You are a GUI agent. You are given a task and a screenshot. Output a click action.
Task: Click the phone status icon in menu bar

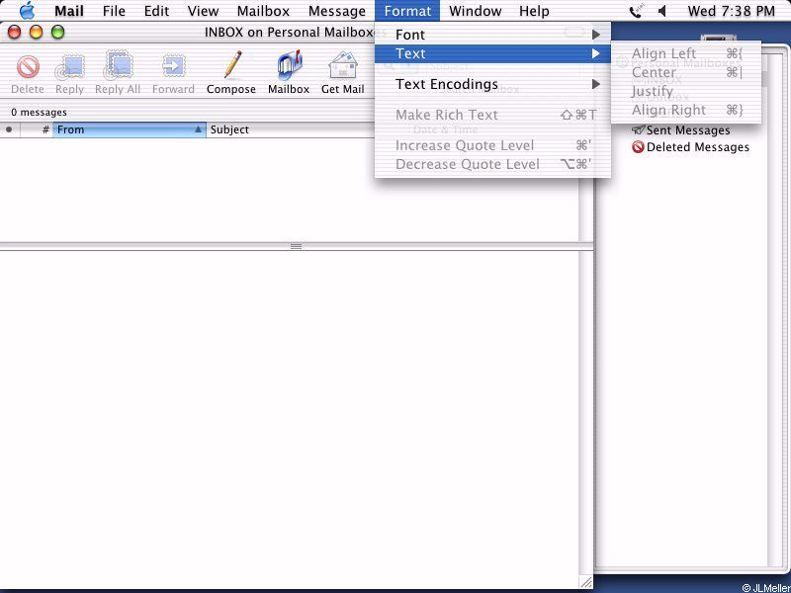point(637,11)
